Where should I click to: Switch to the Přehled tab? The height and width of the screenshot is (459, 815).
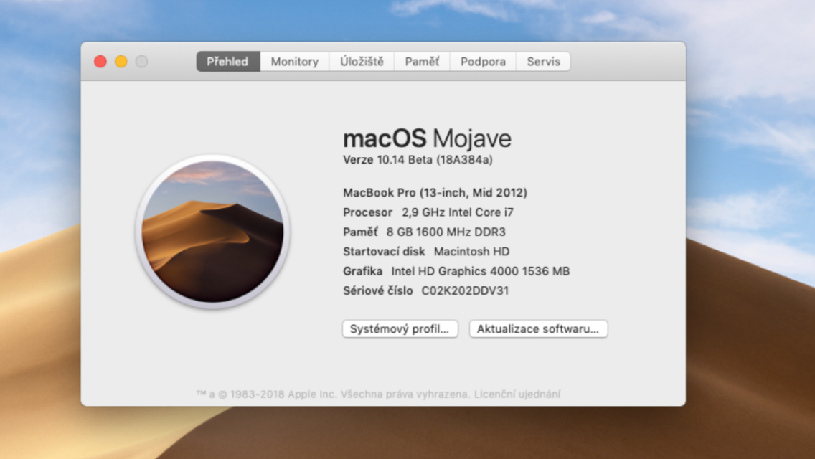pyautogui.click(x=228, y=62)
